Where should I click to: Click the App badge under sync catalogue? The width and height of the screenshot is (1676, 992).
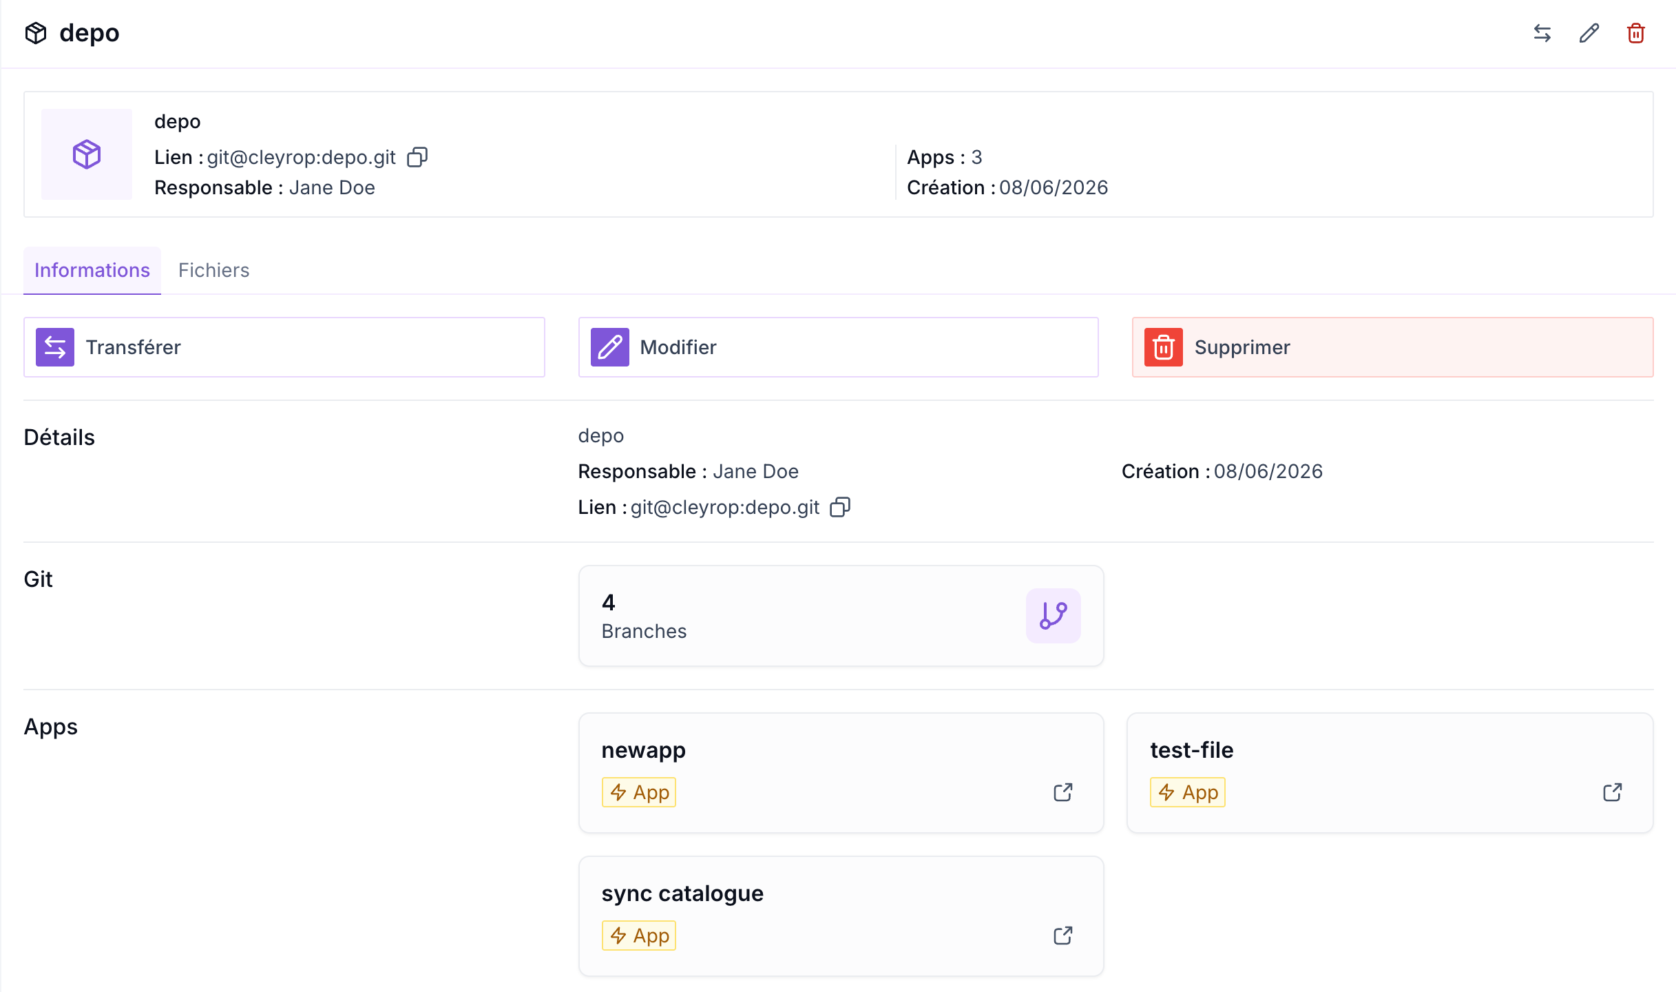pos(639,936)
